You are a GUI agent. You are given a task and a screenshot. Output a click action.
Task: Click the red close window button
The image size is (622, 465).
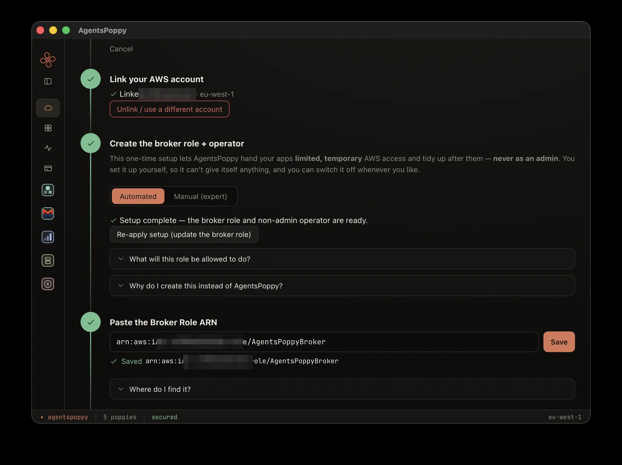click(40, 30)
